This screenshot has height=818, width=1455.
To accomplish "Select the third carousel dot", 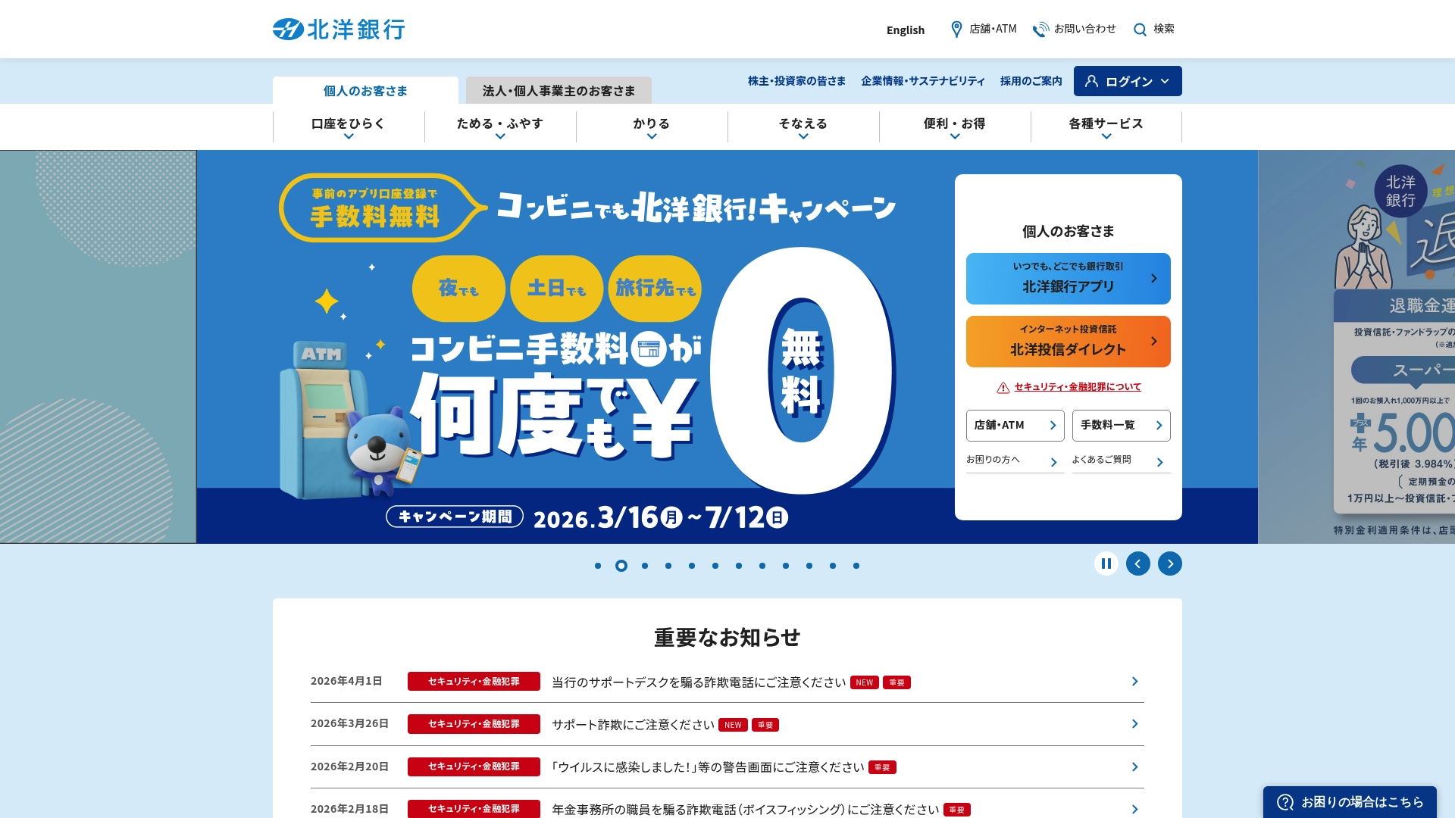I will (645, 566).
